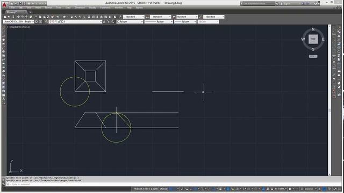The height and width of the screenshot is (193, 344).
Task: Select the Multiline Text tool
Action: pos(4,99)
